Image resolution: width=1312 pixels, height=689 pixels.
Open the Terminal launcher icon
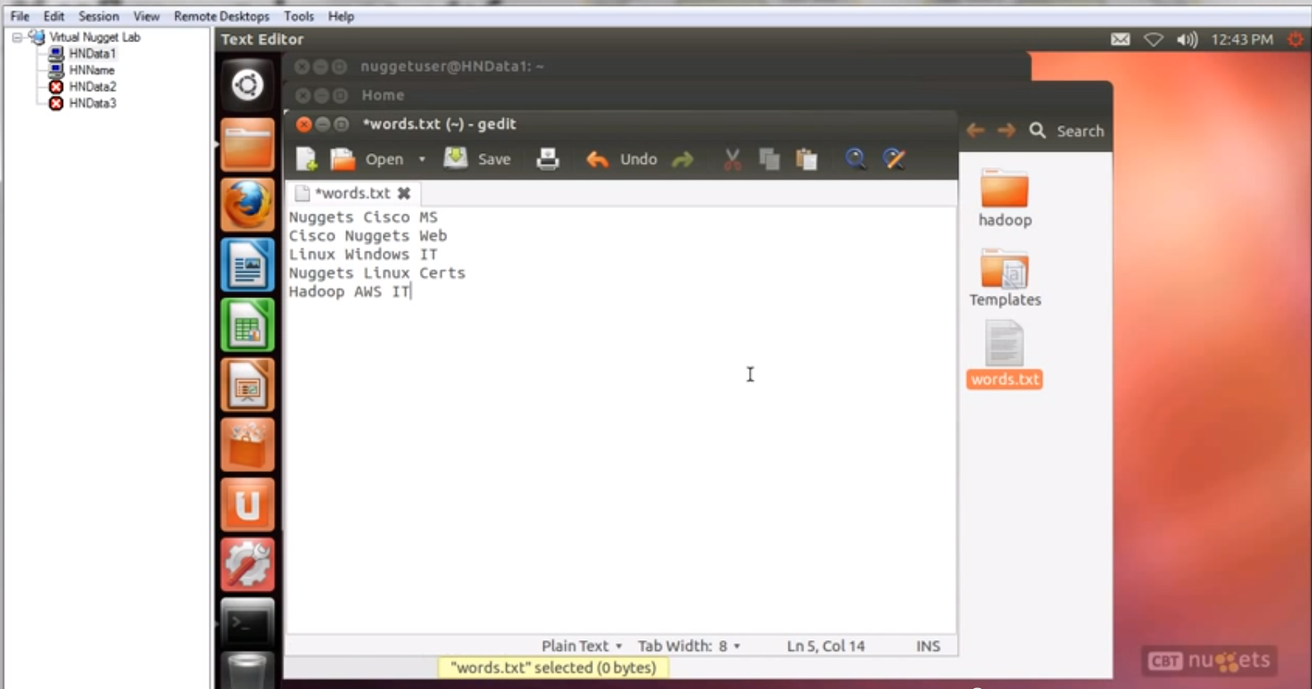point(247,624)
